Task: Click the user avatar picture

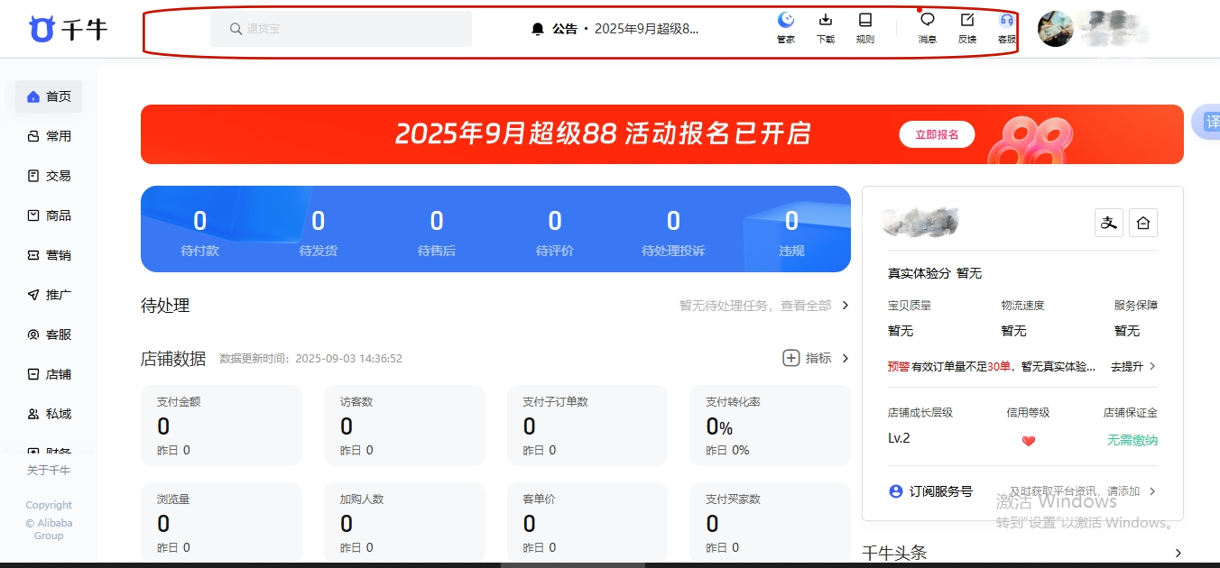Action: tap(1055, 29)
